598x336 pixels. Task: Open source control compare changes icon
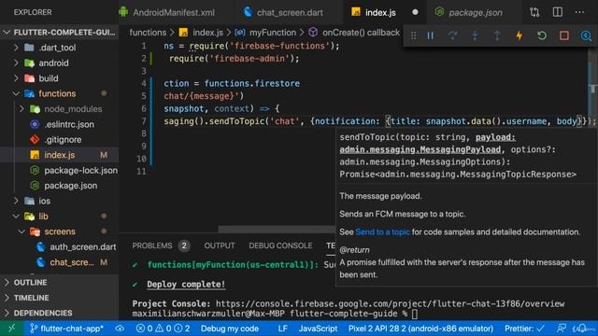(534, 12)
